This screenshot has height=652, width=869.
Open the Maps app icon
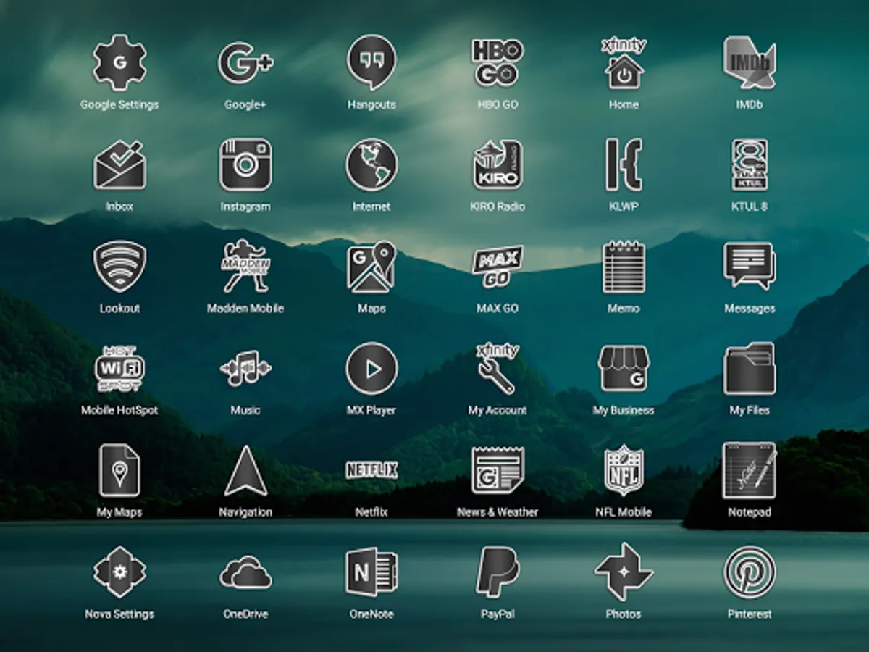point(371,267)
